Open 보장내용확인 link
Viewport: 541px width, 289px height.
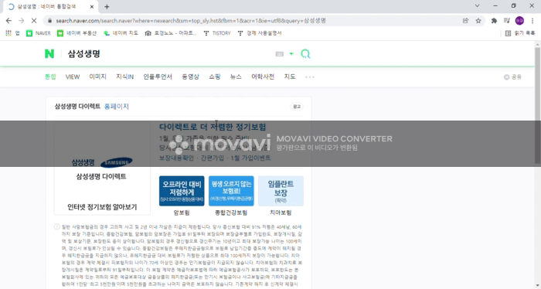tap(177, 158)
